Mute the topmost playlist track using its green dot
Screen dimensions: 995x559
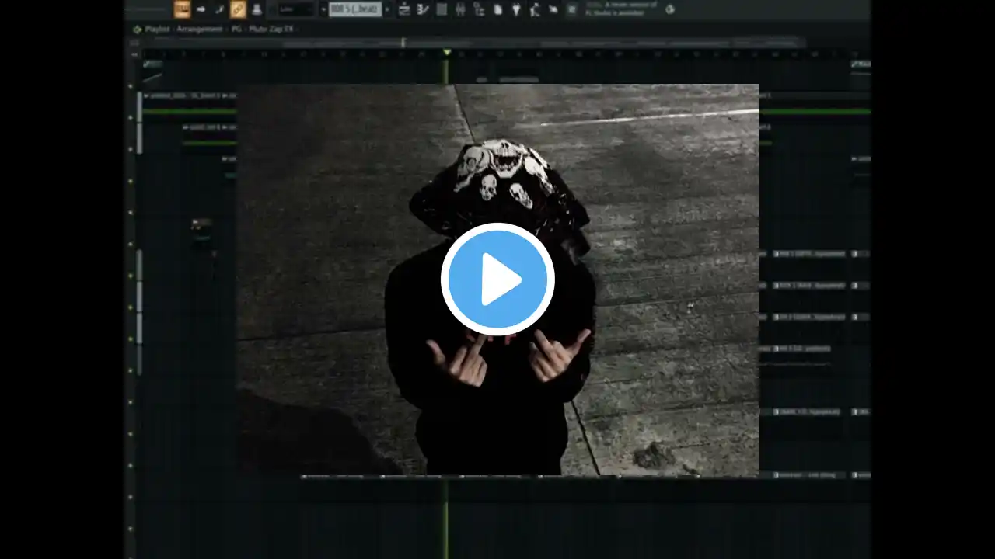(131, 85)
